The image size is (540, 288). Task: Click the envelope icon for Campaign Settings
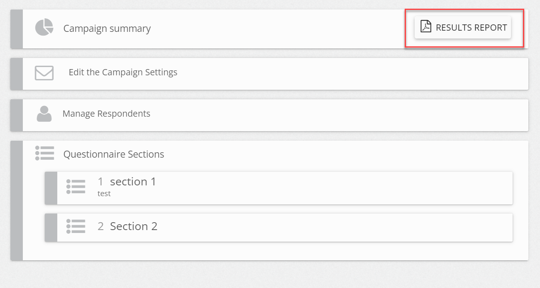pos(44,73)
